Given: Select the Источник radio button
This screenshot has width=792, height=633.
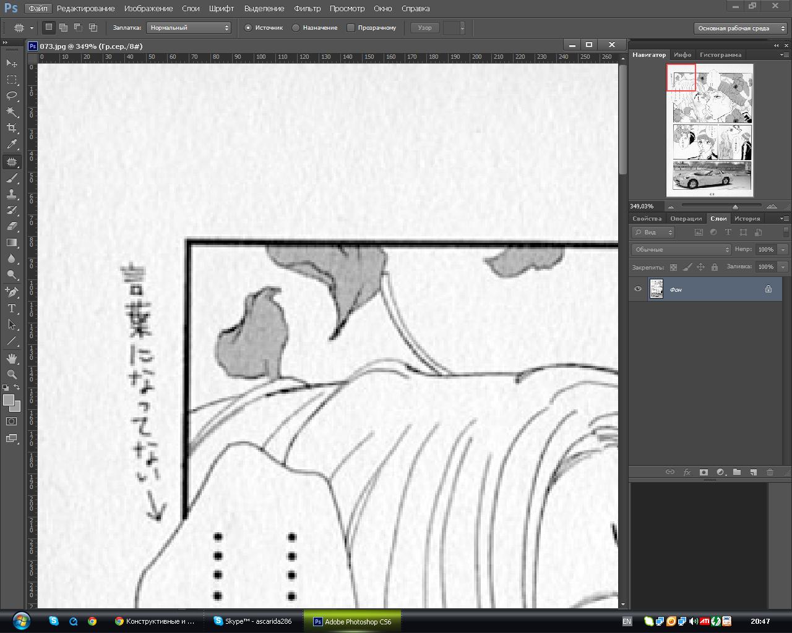Looking at the screenshot, I should 248,28.
